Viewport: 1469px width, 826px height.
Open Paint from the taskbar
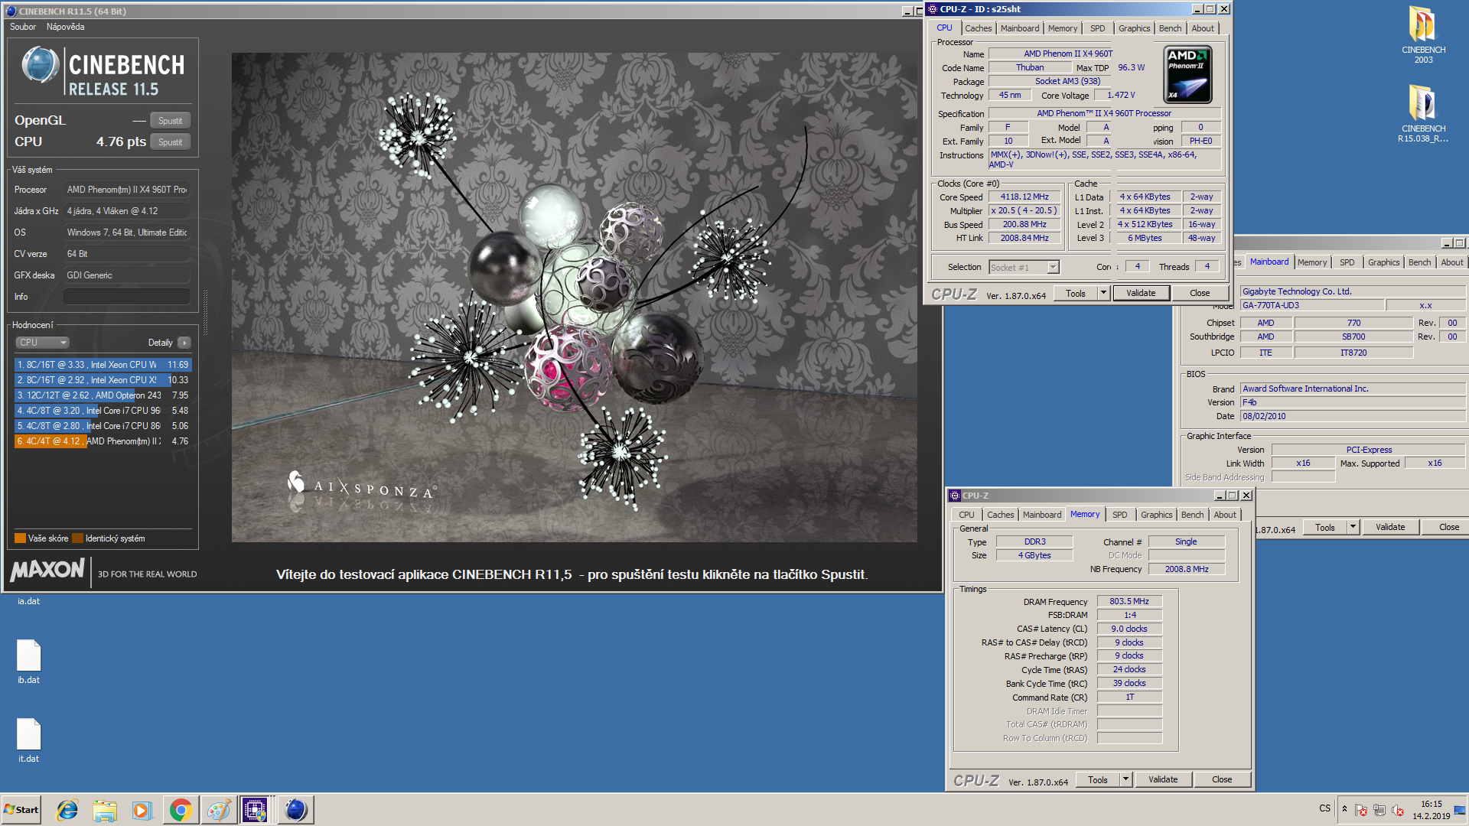pos(218,810)
